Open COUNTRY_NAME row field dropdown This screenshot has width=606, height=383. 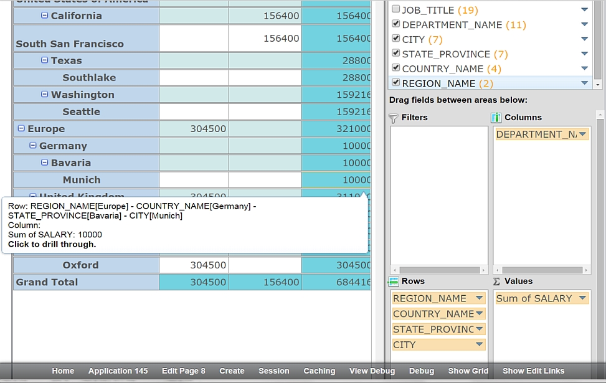479,314
